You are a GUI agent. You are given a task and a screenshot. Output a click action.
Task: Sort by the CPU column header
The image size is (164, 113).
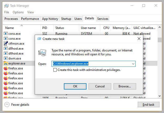[106, 28]
